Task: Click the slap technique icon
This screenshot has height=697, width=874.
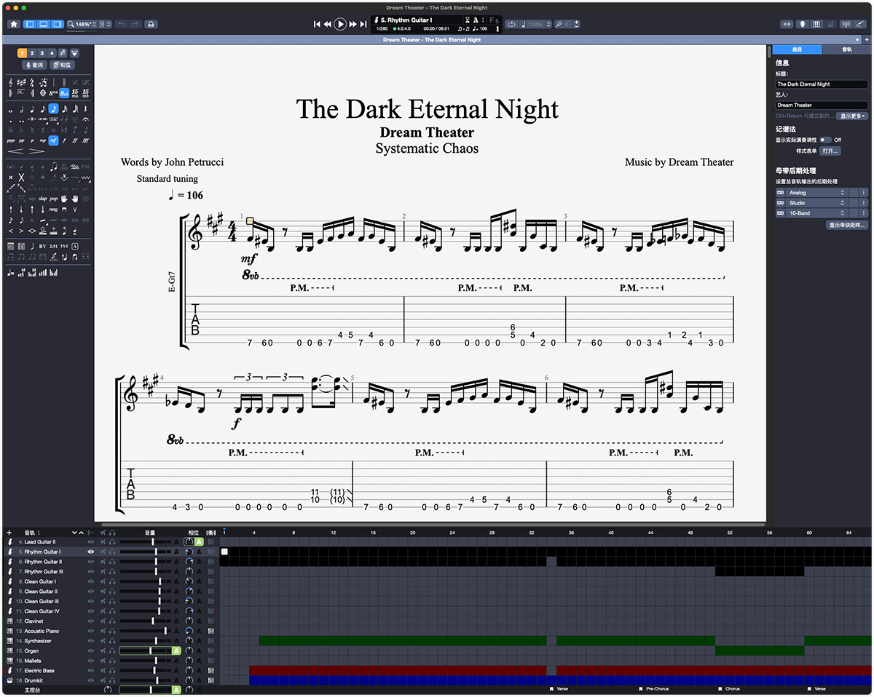Action: [x=42, y=199]
